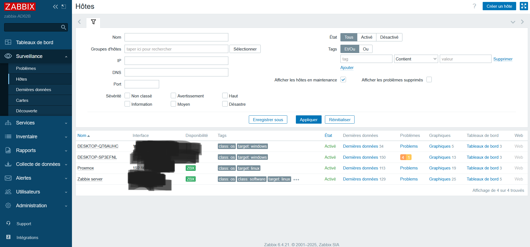This screenshot has height=247, width=530.
Task: Expand the Administration sidebar section
Action: 36,206
